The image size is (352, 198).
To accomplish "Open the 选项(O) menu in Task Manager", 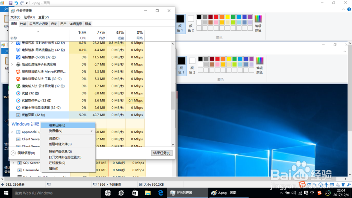I will pos(29,17).
